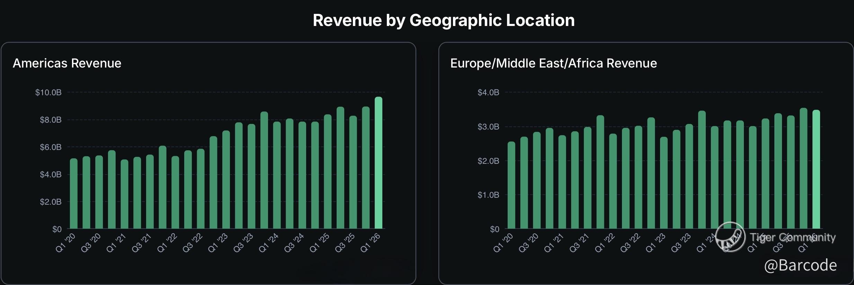Click the Tiger Community watermark text

point(792,237)
